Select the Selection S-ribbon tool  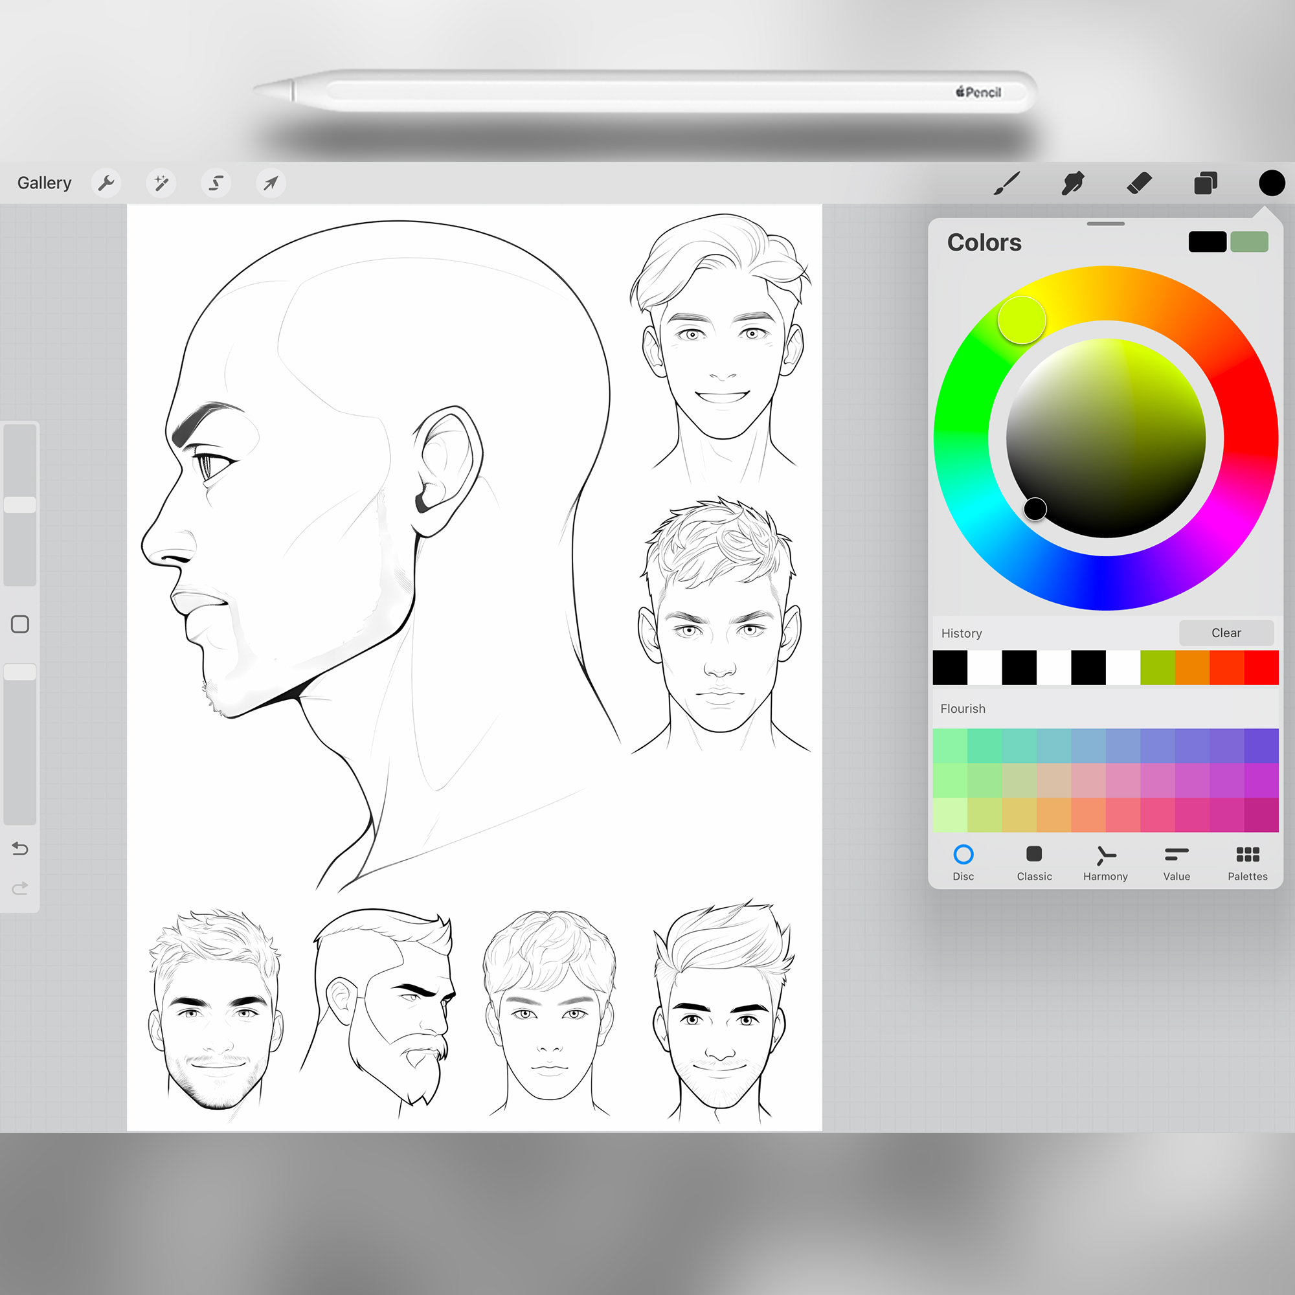coord(216,183)
